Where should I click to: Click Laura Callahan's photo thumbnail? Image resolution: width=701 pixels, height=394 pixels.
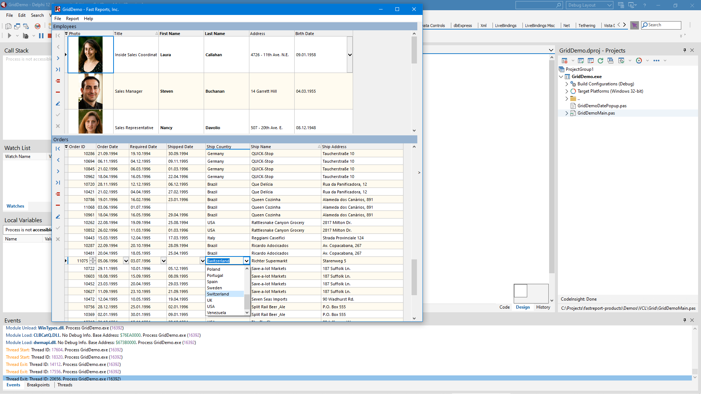click(91, 55)
